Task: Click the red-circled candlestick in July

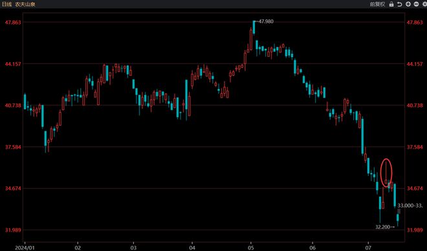Action: [x=386, y=173]
